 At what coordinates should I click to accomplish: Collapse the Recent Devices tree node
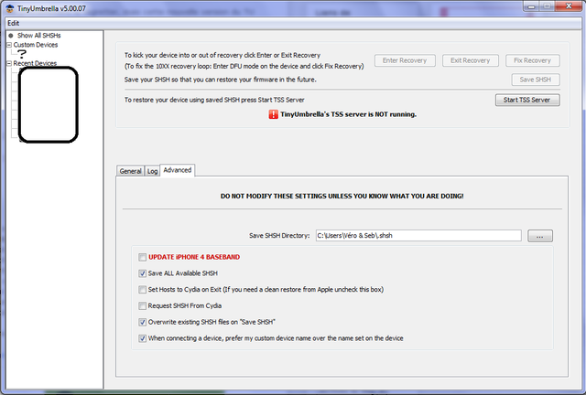8,63
